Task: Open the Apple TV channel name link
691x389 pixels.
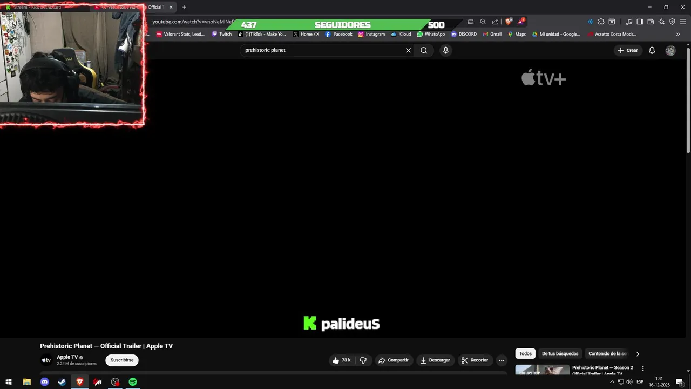Action: tap(67, 357)
